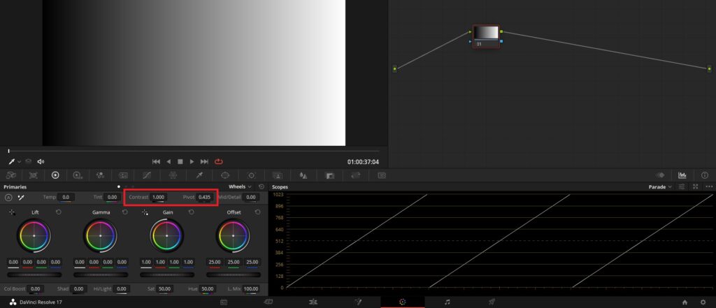Image resolution: width=716 pixels, height=308 pixels.
Task: Reset the Lift color wheel
Action: 59,212
